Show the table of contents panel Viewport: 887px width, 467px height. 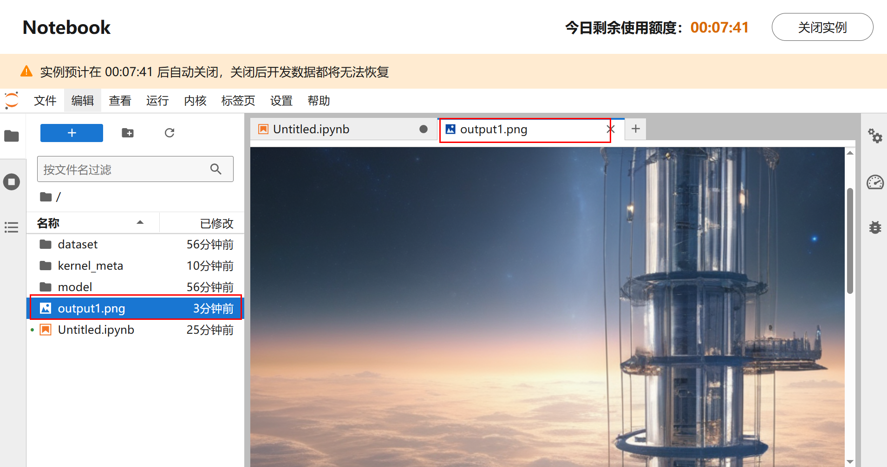pos(12,227)
